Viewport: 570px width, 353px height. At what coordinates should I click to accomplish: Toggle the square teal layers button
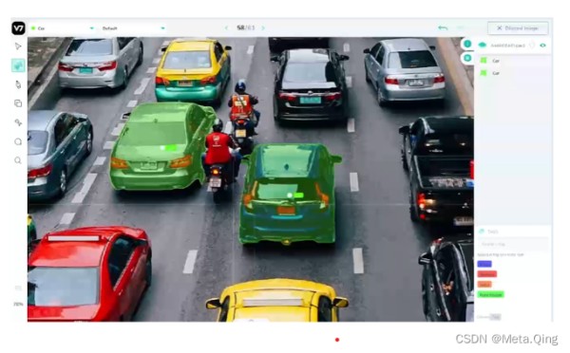(x=467, y=58)
